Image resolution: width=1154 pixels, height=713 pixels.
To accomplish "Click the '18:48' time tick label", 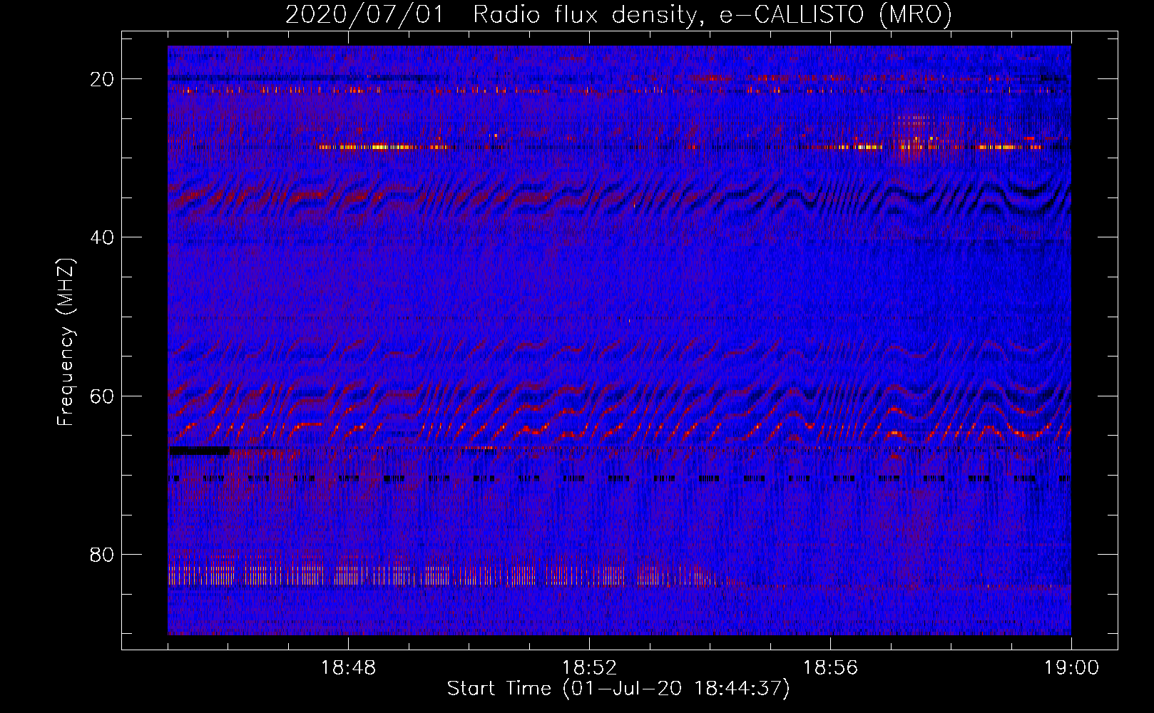I will (x=348, y=668).
